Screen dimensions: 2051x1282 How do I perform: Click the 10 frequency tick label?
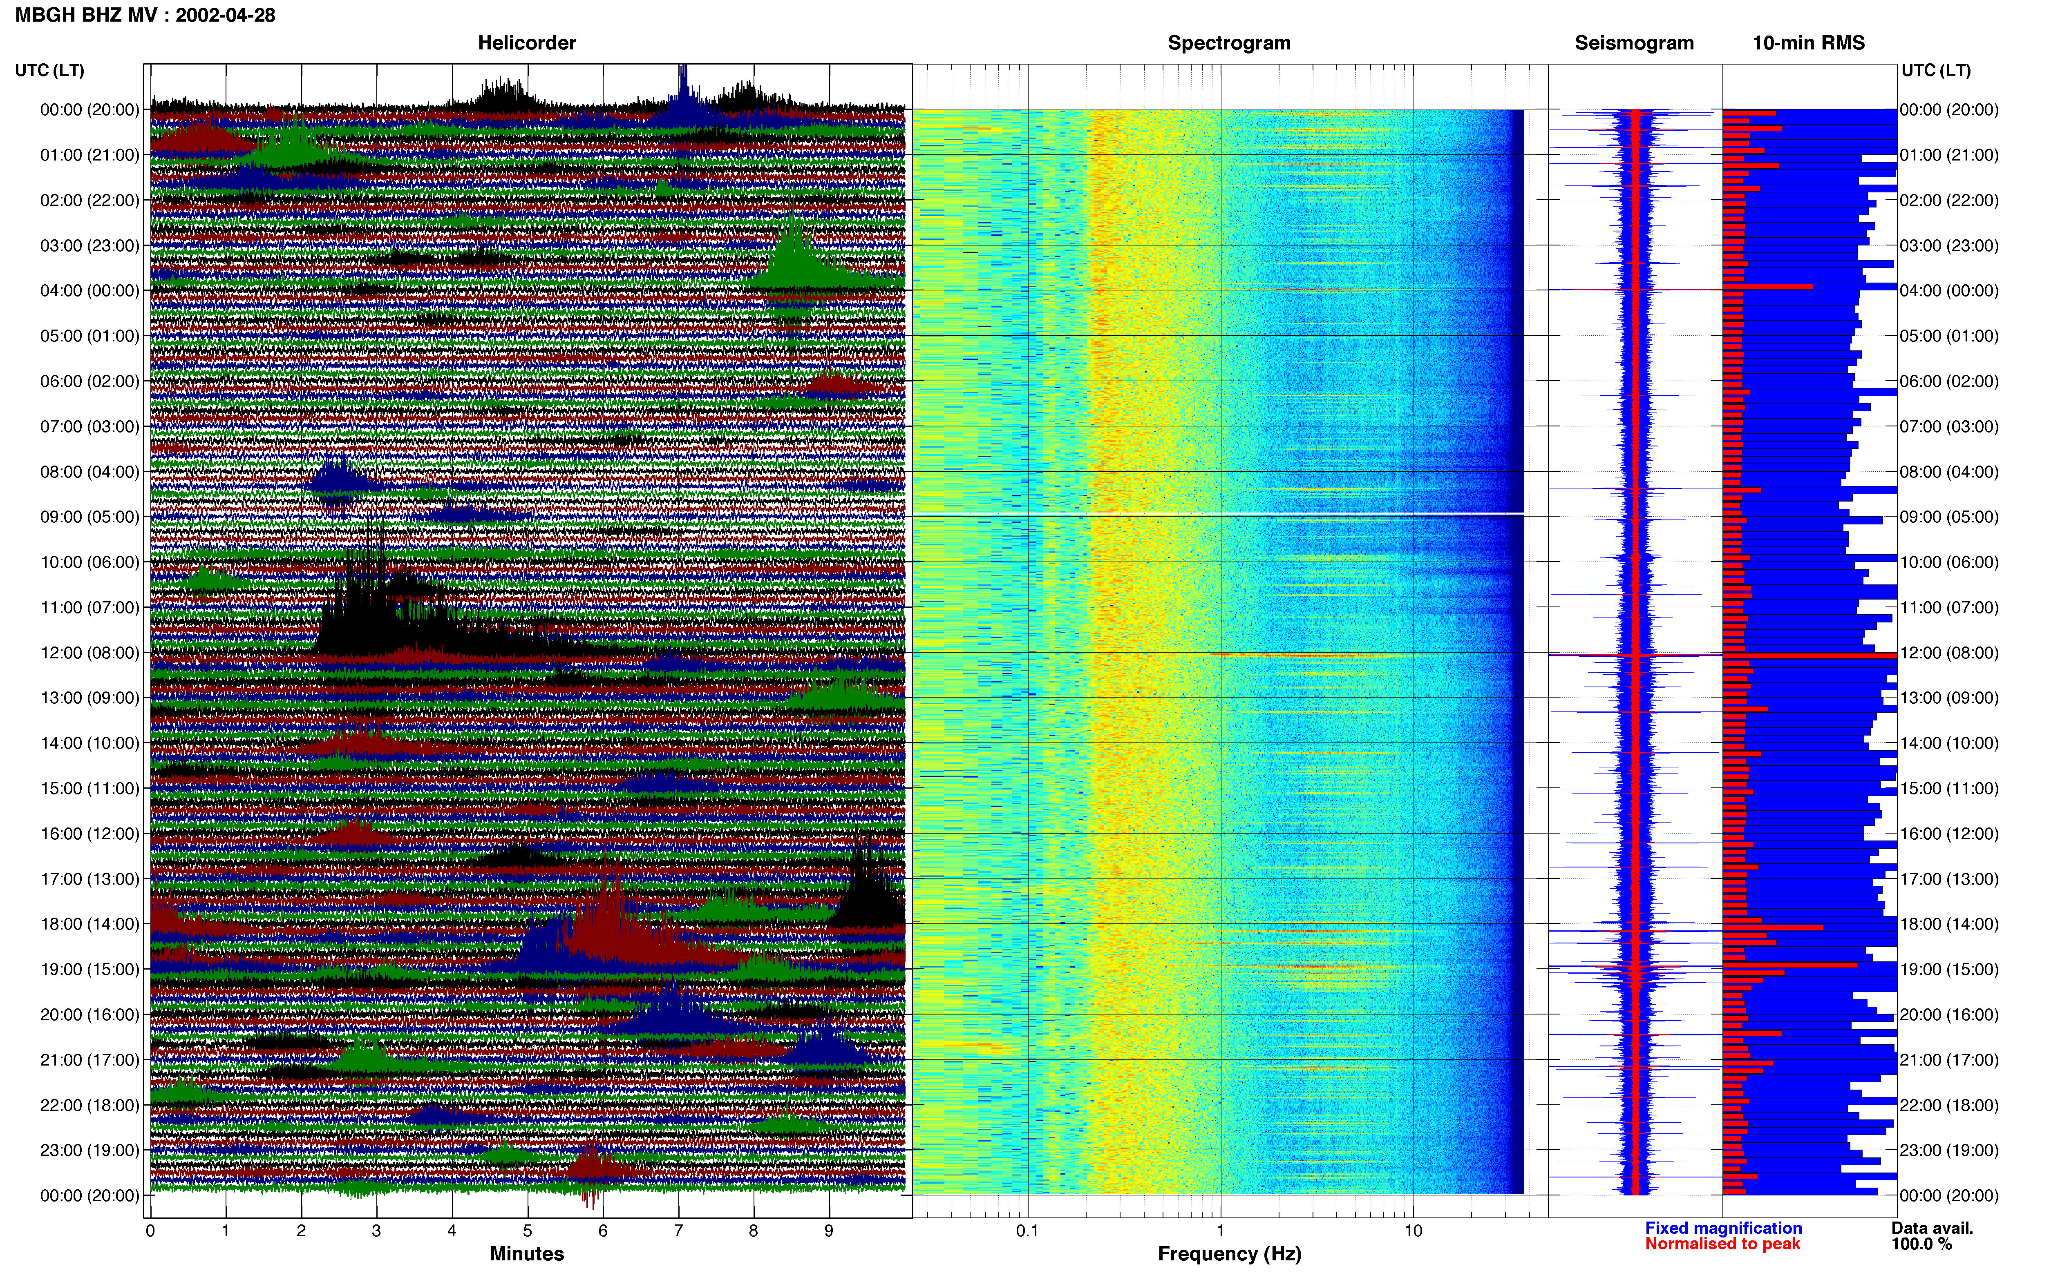pyautogui.click(x=1413, y=1230)
